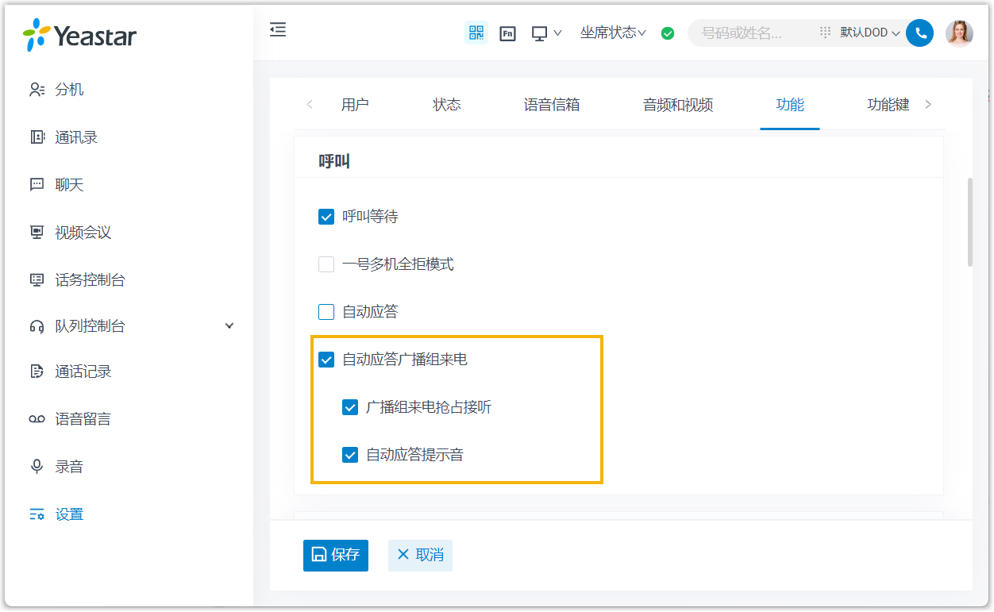Click the Fn function key icon
The width and height of the screenshot is (994, 612).
coord(508,33)
